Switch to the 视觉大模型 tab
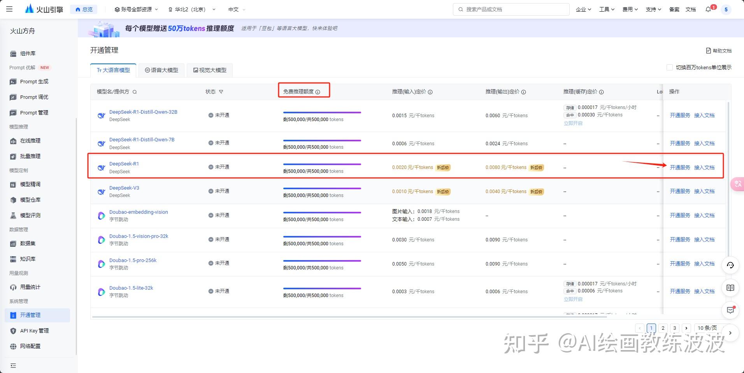This screenshot has height=373, width=744. [x=210, y=70]
